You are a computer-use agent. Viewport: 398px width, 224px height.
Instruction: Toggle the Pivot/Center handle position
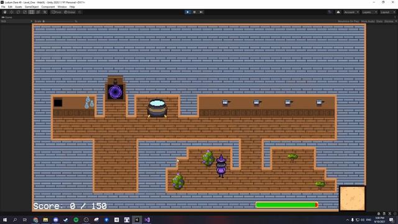tap(57, 12)
